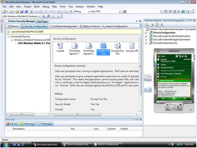Click the Refresh button
The height and width of the screenshot is (148, 197).
pos(13,26)
